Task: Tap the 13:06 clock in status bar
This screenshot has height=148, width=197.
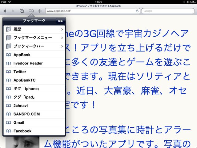Action: (98, 2)
